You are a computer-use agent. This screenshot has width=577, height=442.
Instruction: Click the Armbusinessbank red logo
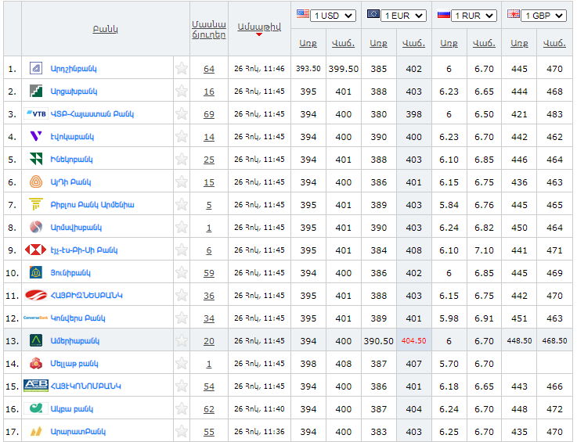pyautogui.click(x=36, y=295)
